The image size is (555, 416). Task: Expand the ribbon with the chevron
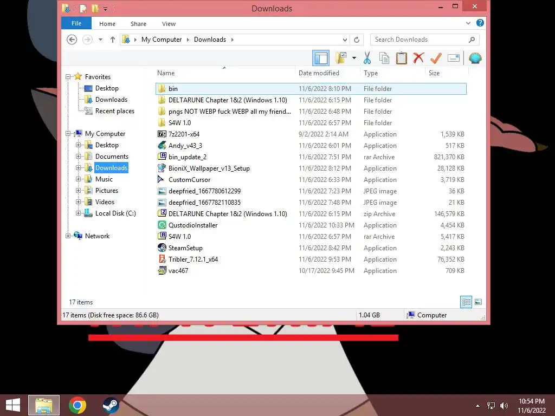pyautogui.click(x=468, y=23)
